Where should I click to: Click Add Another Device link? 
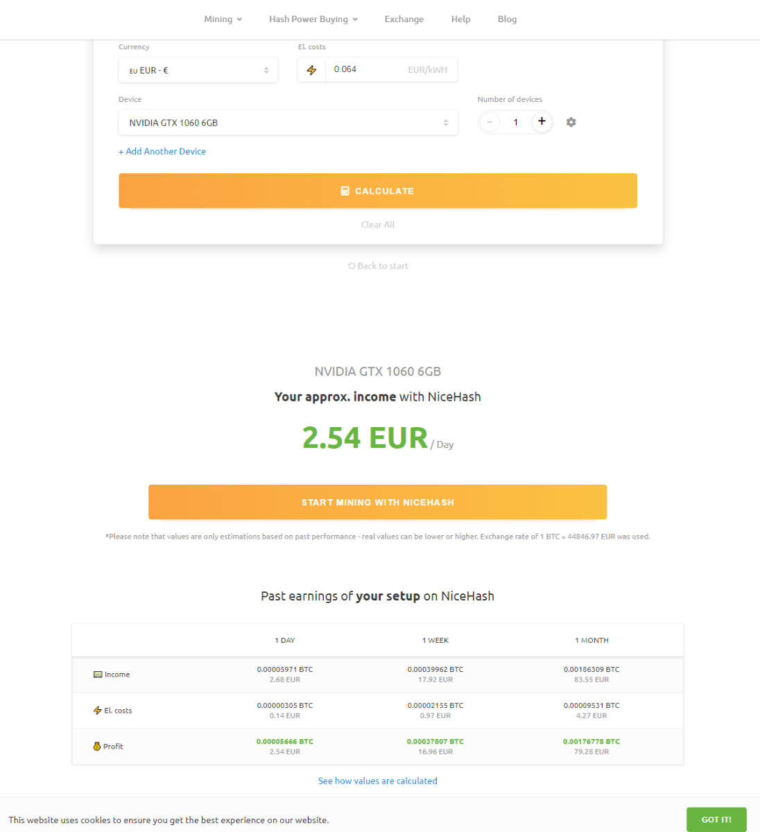pyautogui.click(x=162, y=151)
